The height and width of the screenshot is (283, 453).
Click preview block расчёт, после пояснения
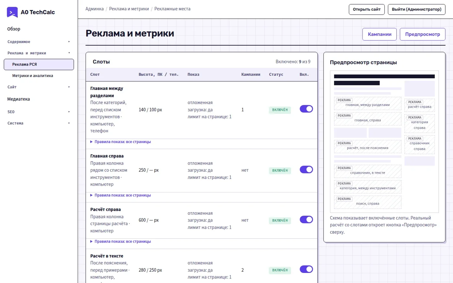point(368,147)
